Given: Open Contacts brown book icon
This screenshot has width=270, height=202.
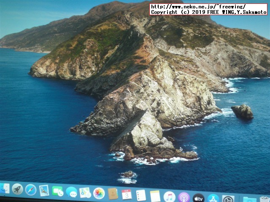Looking at the screenshot, I should click(x=113, y=194).
